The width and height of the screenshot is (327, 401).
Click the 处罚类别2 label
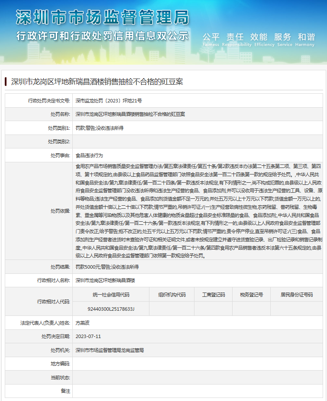click(59, 141)
